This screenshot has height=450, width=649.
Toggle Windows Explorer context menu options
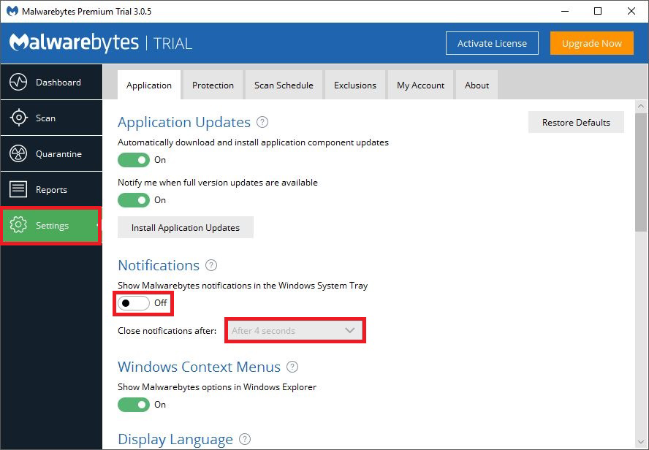[x=134, y=405]
